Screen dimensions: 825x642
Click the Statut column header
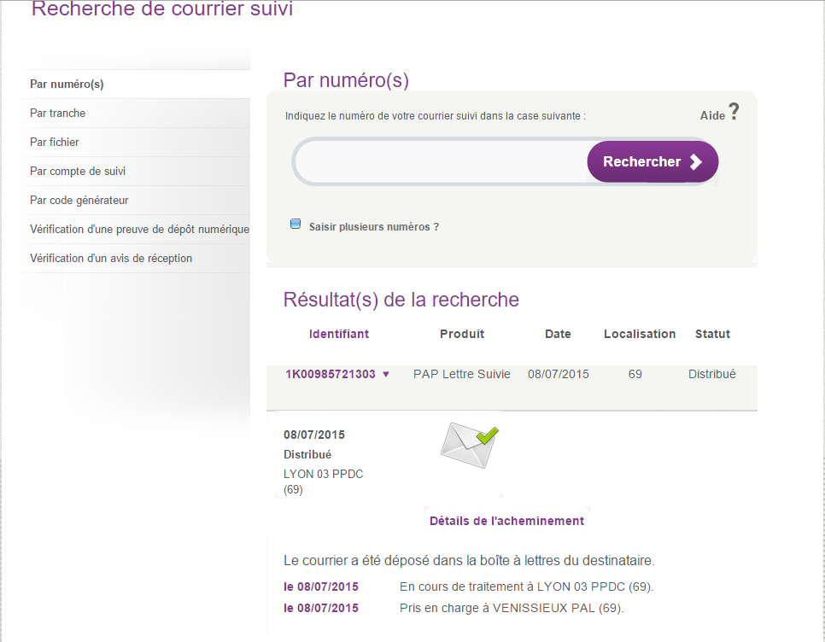pyautogui.click(x=712, y=334)
